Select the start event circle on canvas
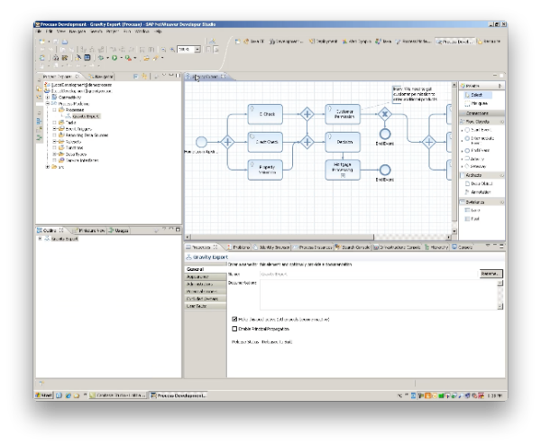 pos(201,142)
